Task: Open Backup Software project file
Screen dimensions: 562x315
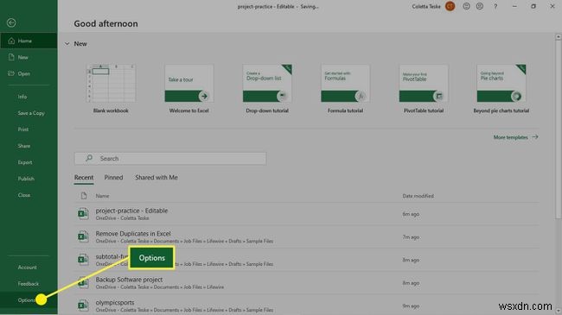Action: [x=306, y=283]
